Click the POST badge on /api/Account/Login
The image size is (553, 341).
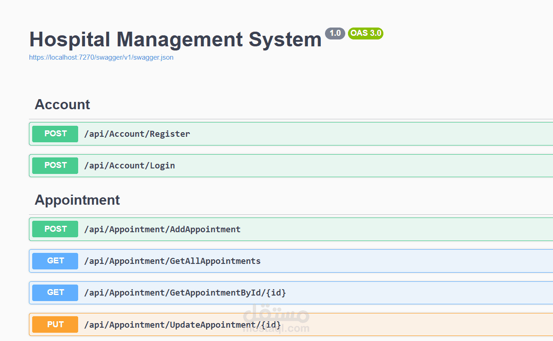[55, 165]
